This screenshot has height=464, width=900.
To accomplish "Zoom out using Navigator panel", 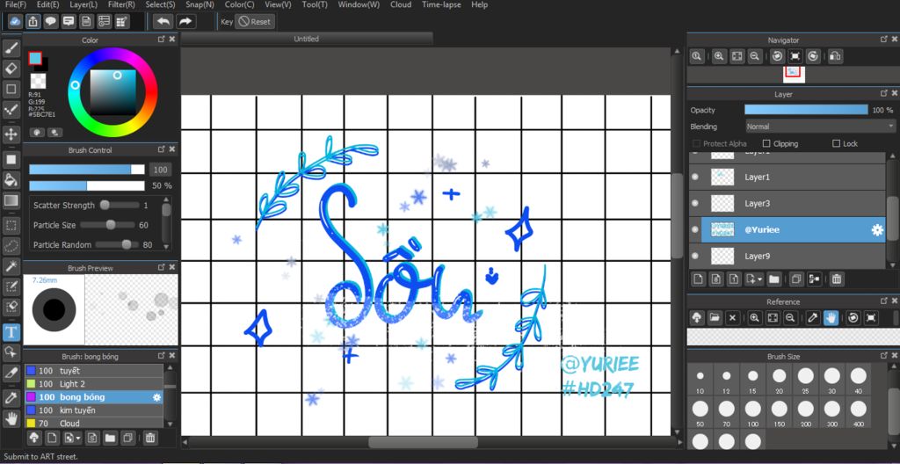I will 755,56.
